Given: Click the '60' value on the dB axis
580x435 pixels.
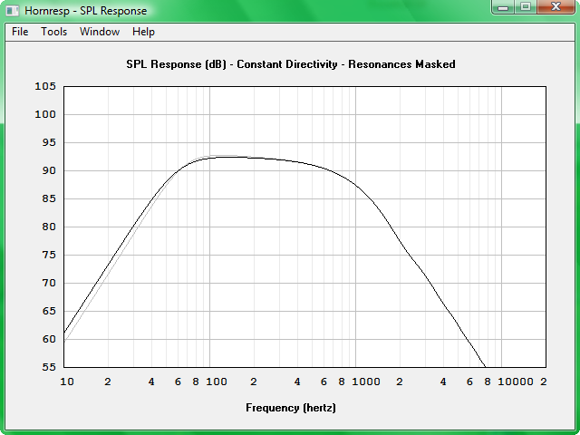Looking at the screenshot, I should click(49, 339).
